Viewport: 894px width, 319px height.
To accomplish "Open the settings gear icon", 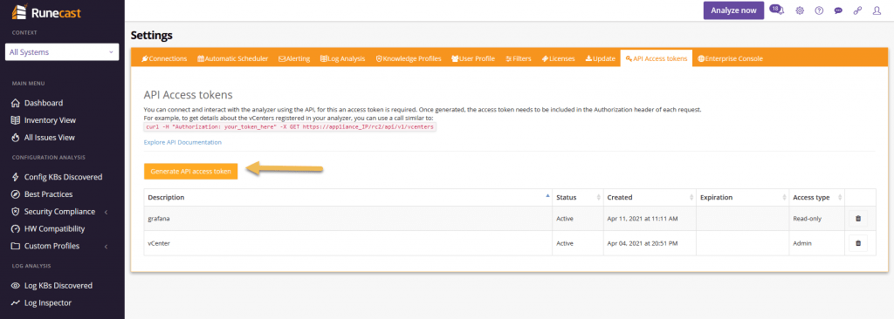I will pos(800,10).
